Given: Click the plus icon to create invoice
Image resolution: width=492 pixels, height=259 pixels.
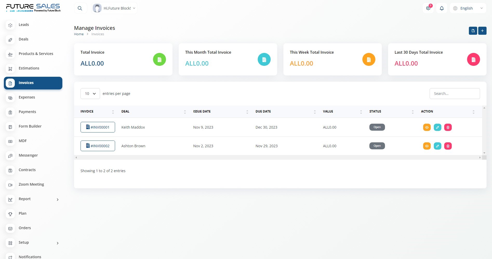Looking at the screenshot, I should [482, 31].
